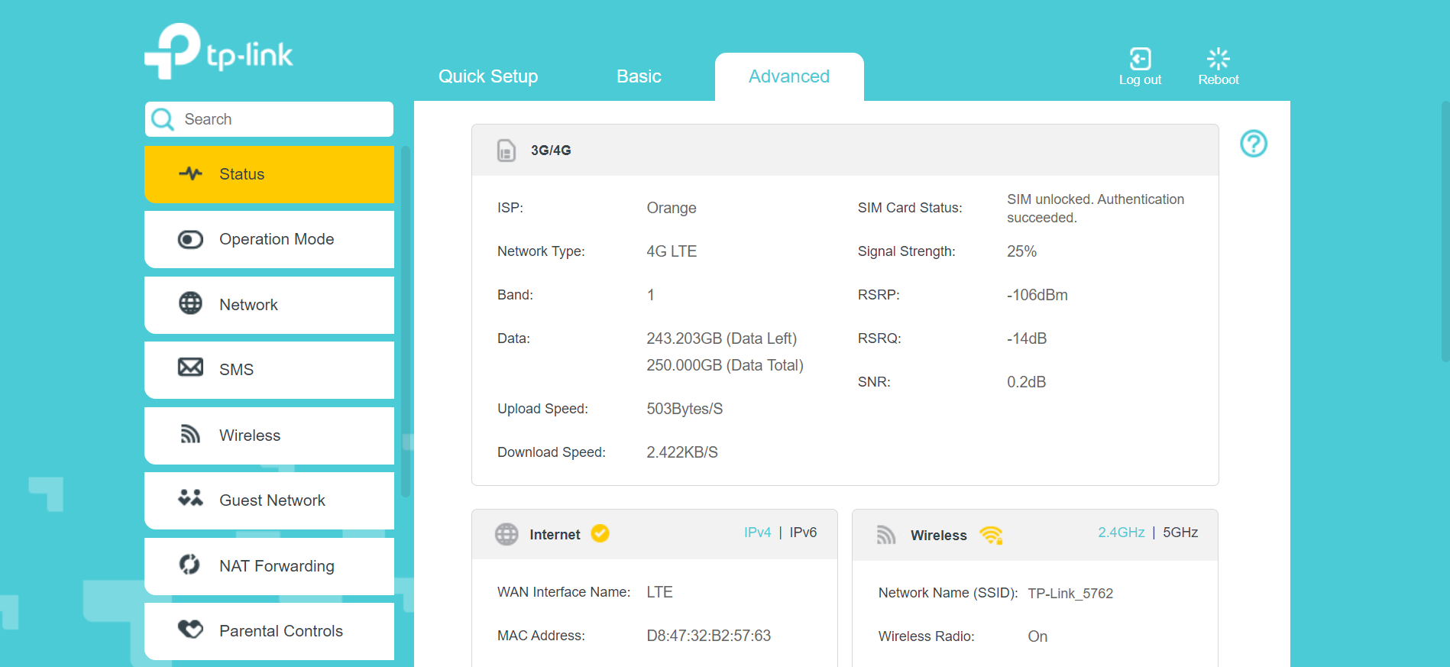1450x667 pixels.
Task: Click the Parental Controls heart icon
Action: (x=190, y=629)
